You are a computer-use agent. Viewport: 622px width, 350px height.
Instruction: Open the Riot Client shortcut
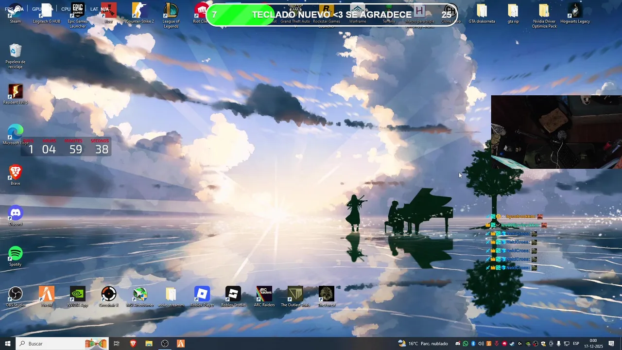[201, 14]
